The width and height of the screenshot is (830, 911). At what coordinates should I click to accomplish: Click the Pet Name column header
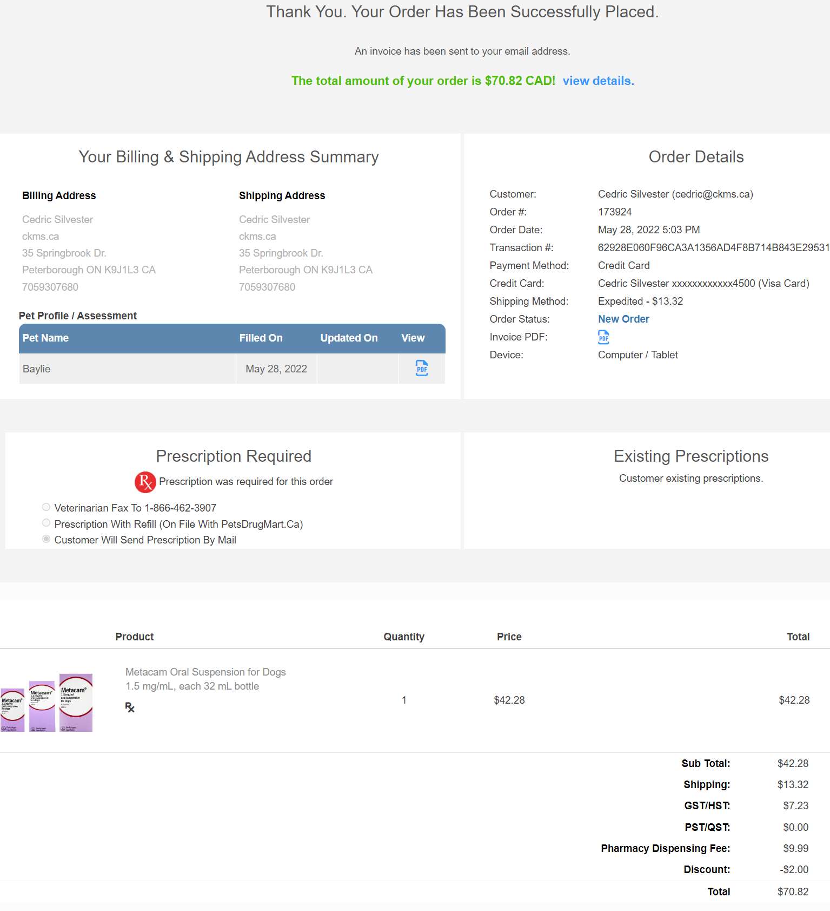tap(45, 338)
